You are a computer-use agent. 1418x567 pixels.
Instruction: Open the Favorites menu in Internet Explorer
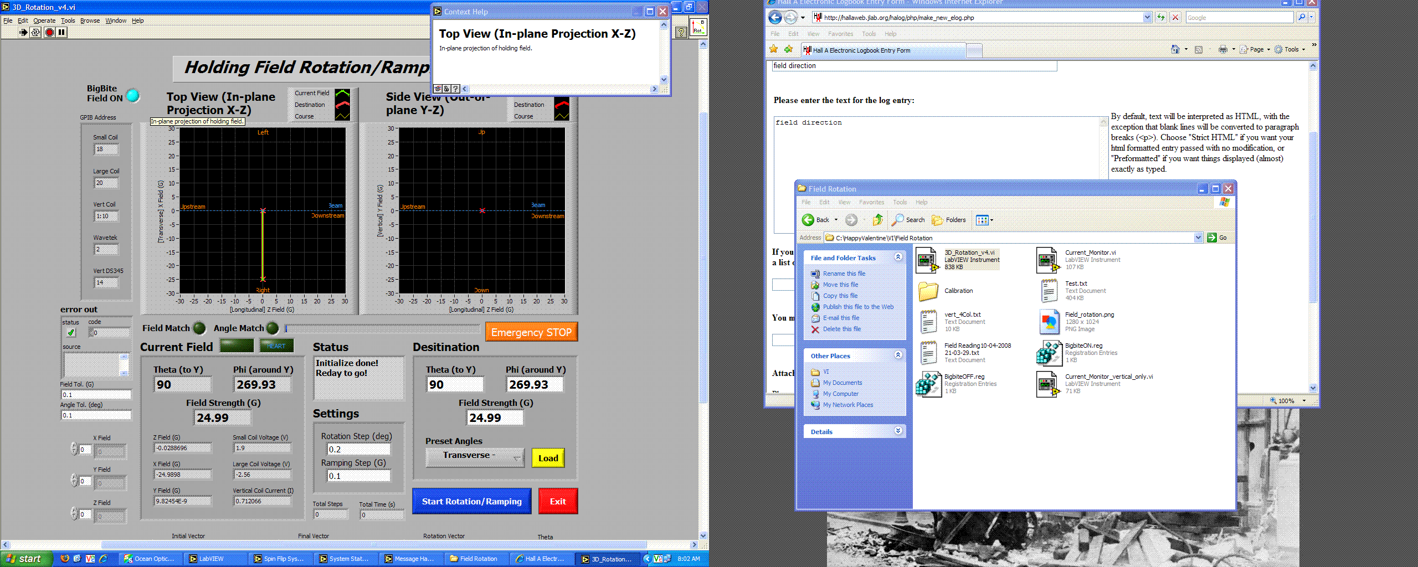[840, 34]
